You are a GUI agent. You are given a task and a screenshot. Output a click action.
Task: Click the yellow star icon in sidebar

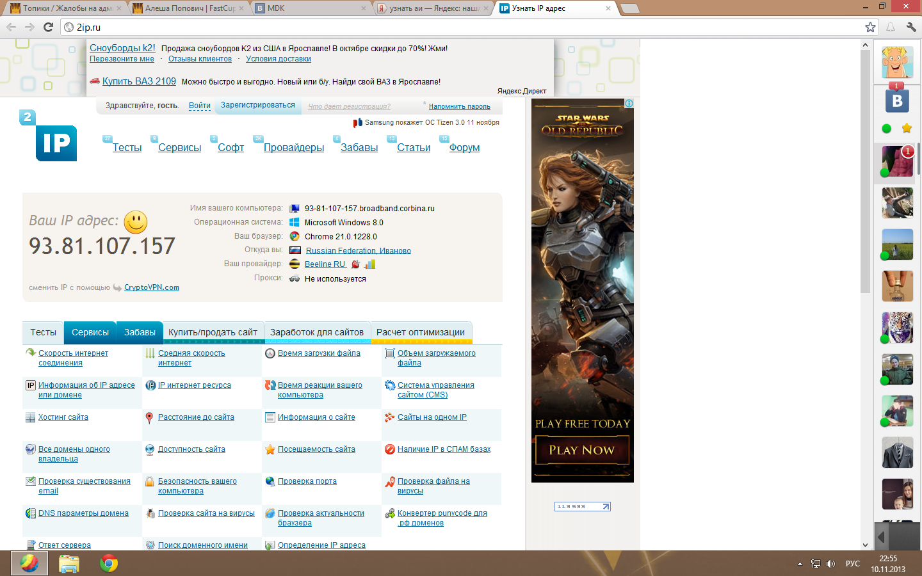coord(907,128)
